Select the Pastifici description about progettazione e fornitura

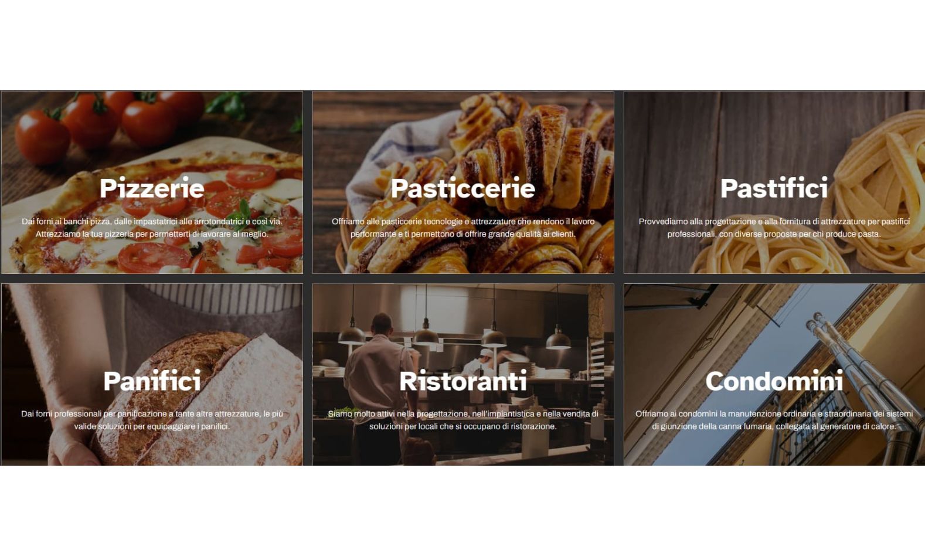774,228
